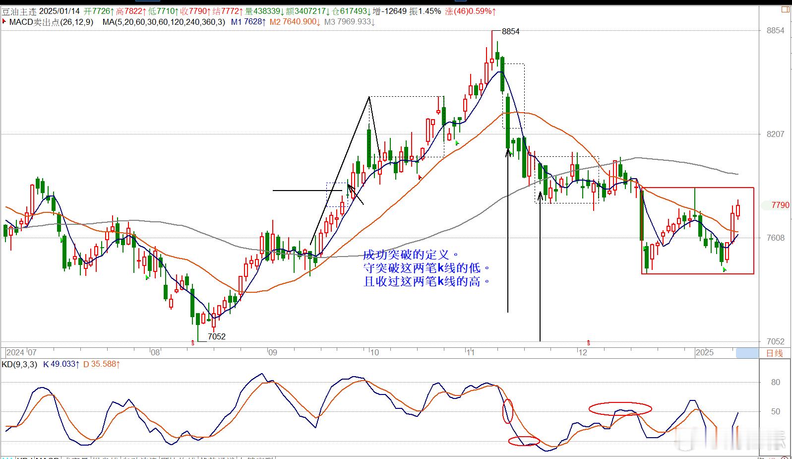Viewport: 792px width, 459px height.
Task: Click the 7052 price axis label
Action: pos(776,341)
